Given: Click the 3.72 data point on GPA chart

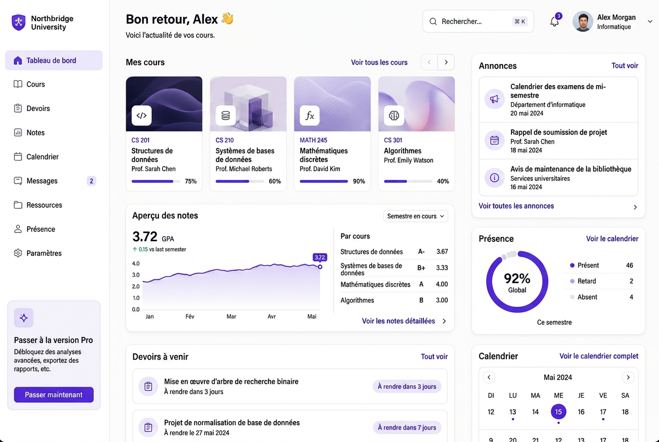Looking at the screenshot, I should tap(320, 267).
